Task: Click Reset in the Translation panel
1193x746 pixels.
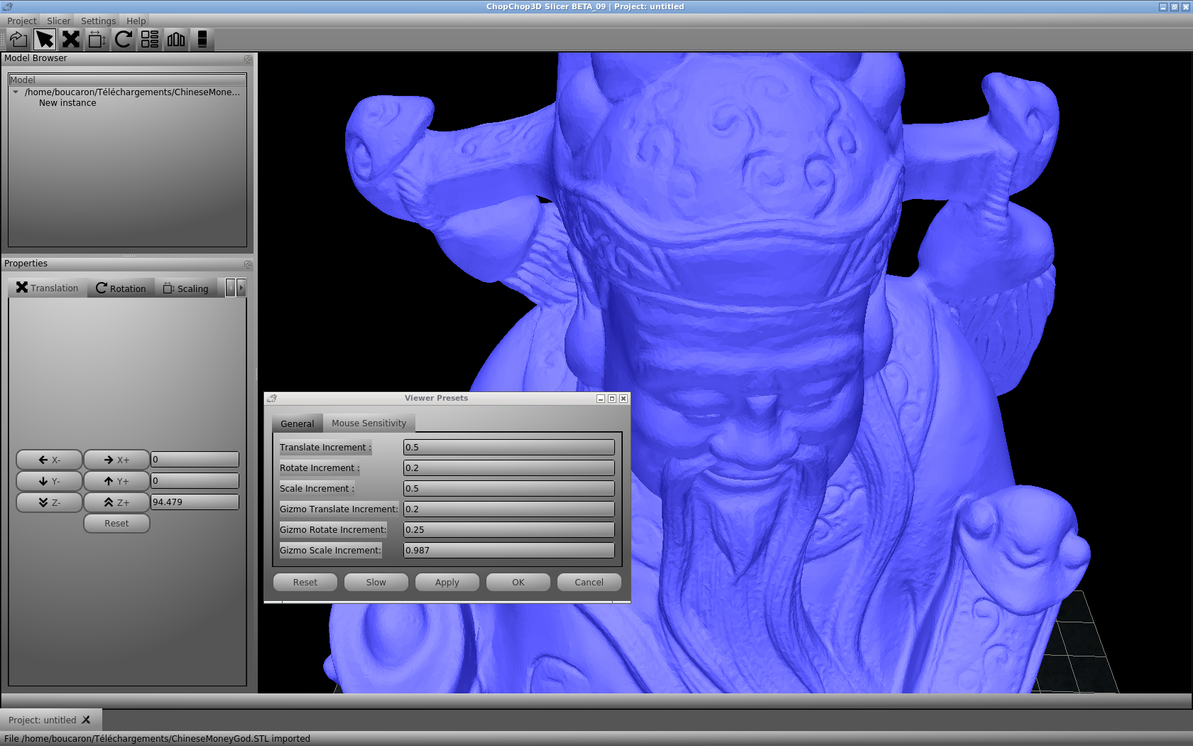Action: pyautogui.click(x=116, y=524)
